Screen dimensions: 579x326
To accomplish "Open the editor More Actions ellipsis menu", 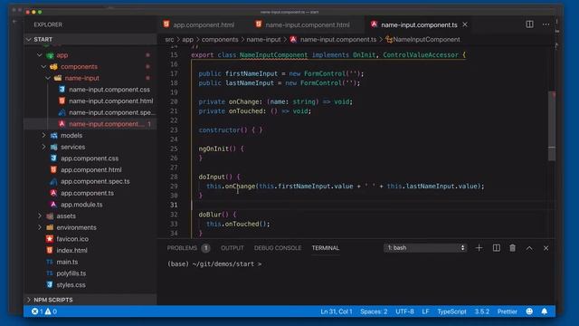I will pyautogui.click(x=546, y=24).
